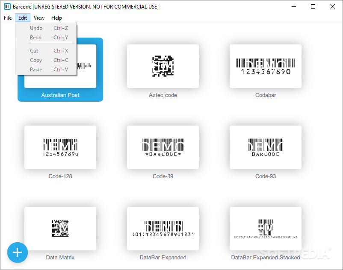Select Cut in the Edit menu

(x=46, y=51)
